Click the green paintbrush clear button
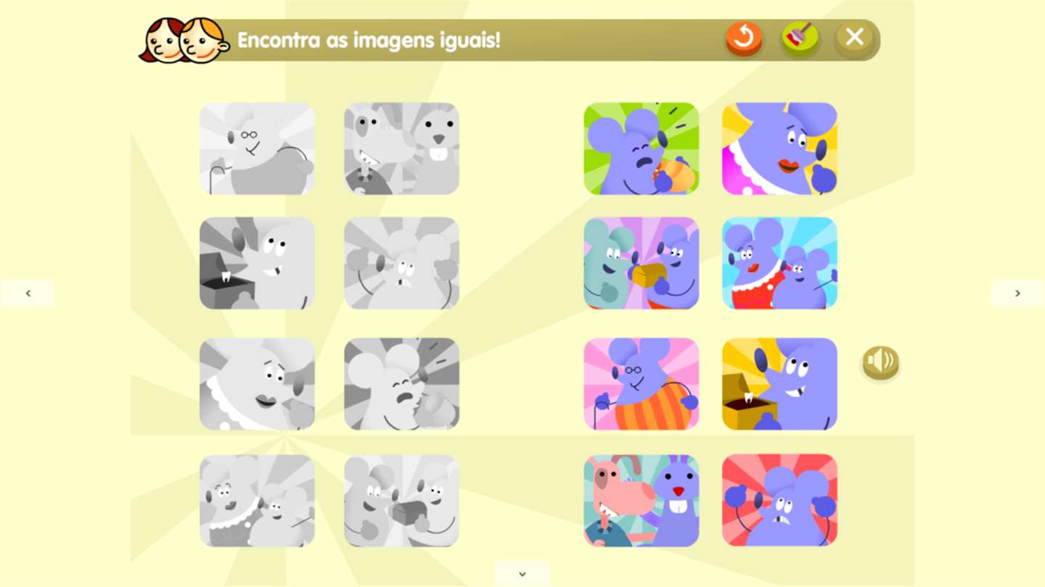This screenshot has height=587, width=1045. pos(800,38)
